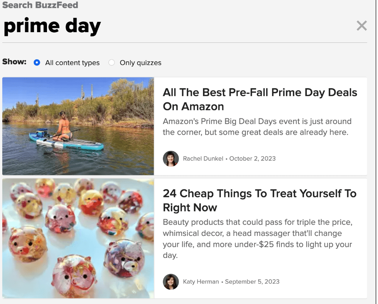The image size is (378, 304).
Task: Open the Pre-Fall Prime Day Deals article
Action: tap(260, 99)
